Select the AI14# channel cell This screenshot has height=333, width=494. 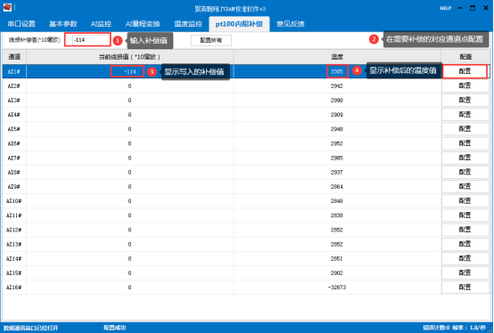click(14, 258)
